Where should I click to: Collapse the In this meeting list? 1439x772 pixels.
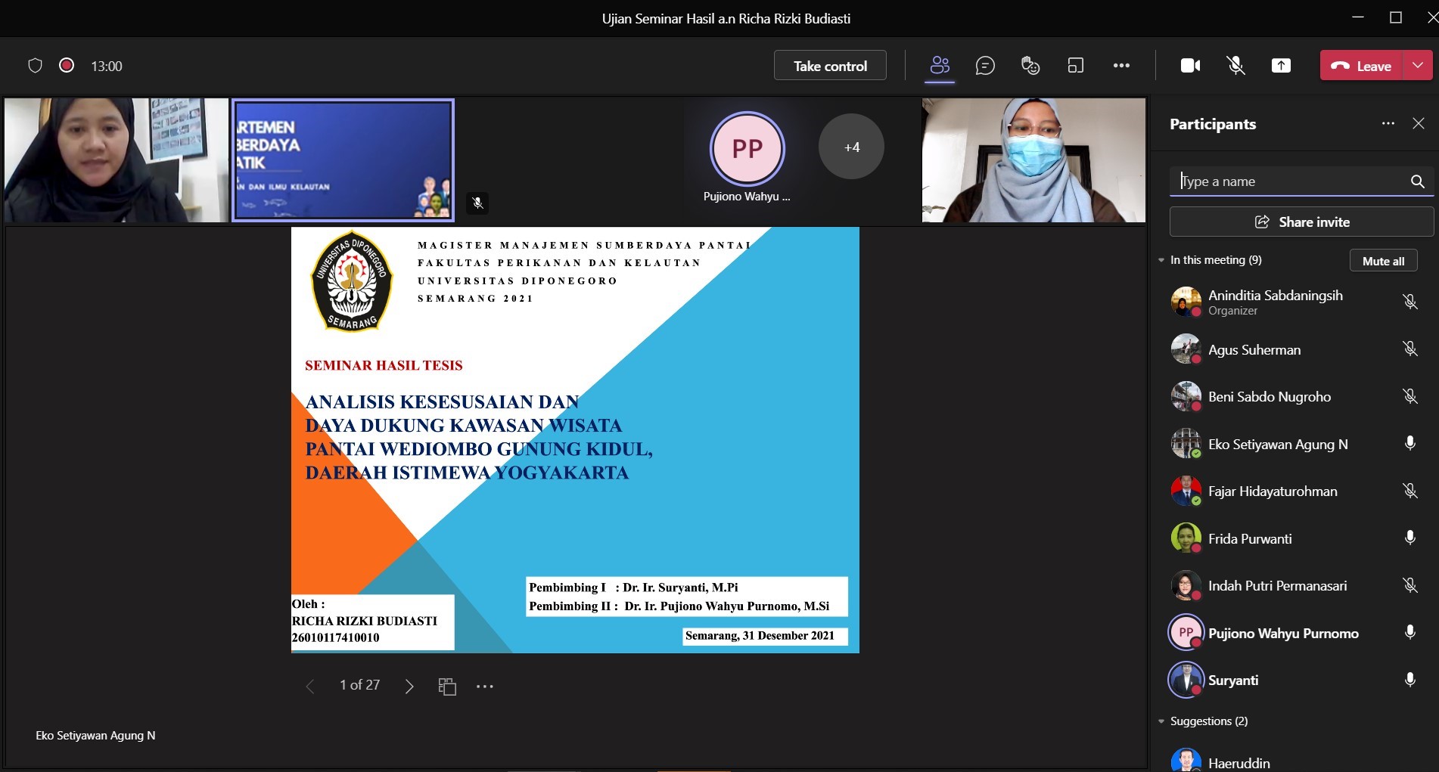[1161, 260]
